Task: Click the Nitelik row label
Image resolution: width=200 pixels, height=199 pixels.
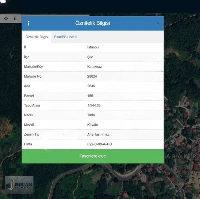Action: [x=29, y=115]
